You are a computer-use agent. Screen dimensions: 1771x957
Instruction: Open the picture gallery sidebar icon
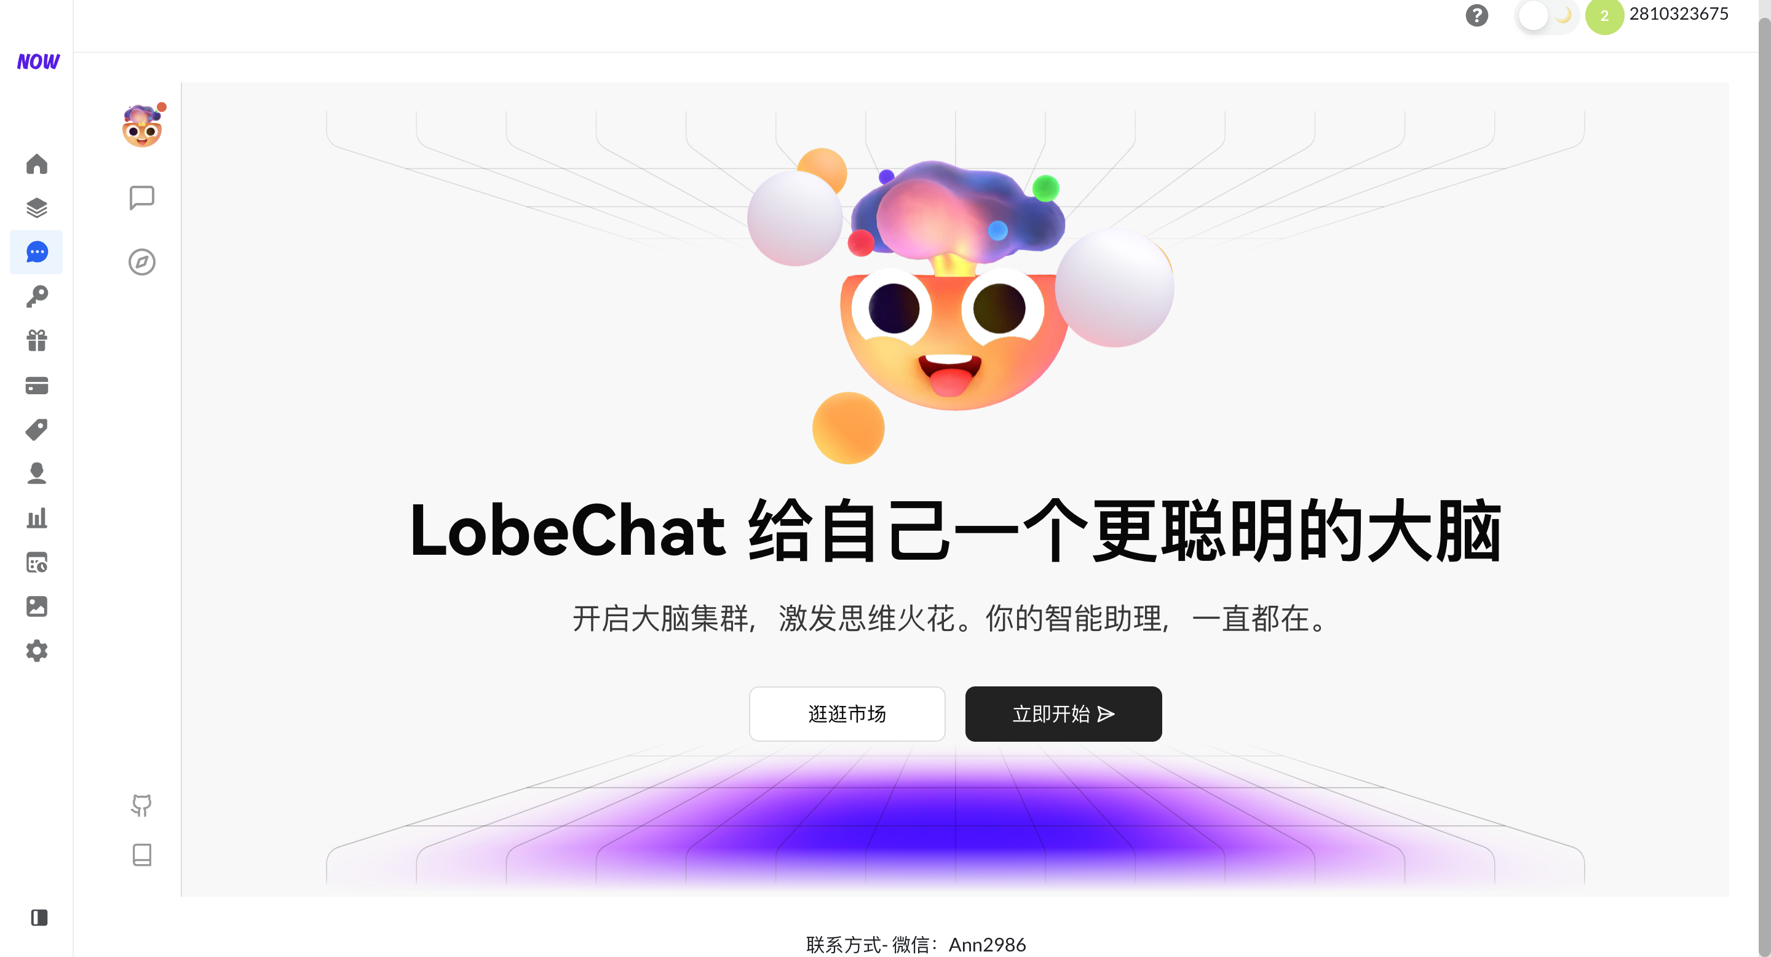point(36,606)
